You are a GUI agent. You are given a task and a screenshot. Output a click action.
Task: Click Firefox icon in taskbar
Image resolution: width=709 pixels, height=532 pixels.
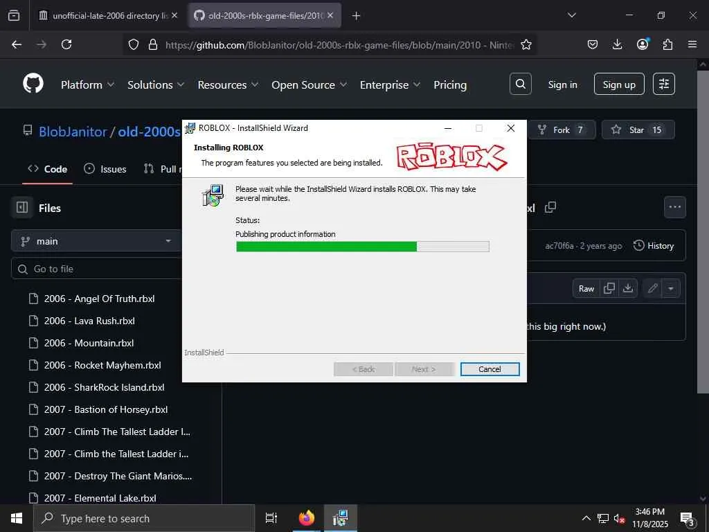click(x=307, y=518)
